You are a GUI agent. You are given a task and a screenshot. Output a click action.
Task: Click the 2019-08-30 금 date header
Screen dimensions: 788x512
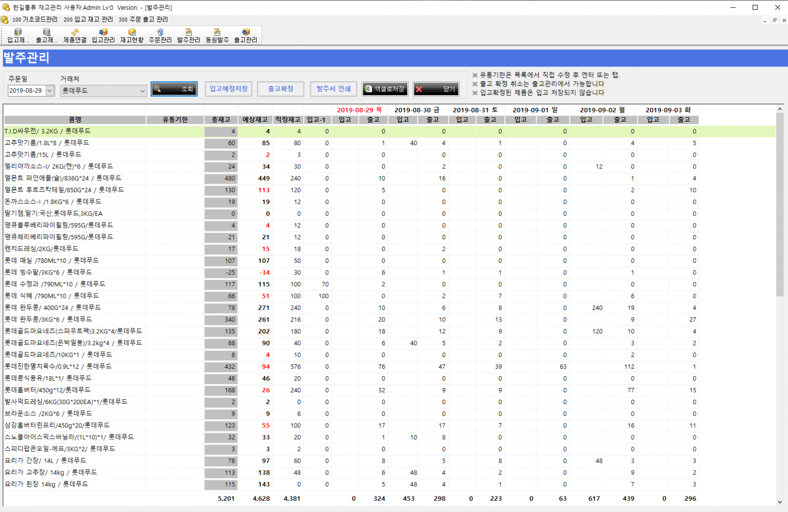point(417,110)
